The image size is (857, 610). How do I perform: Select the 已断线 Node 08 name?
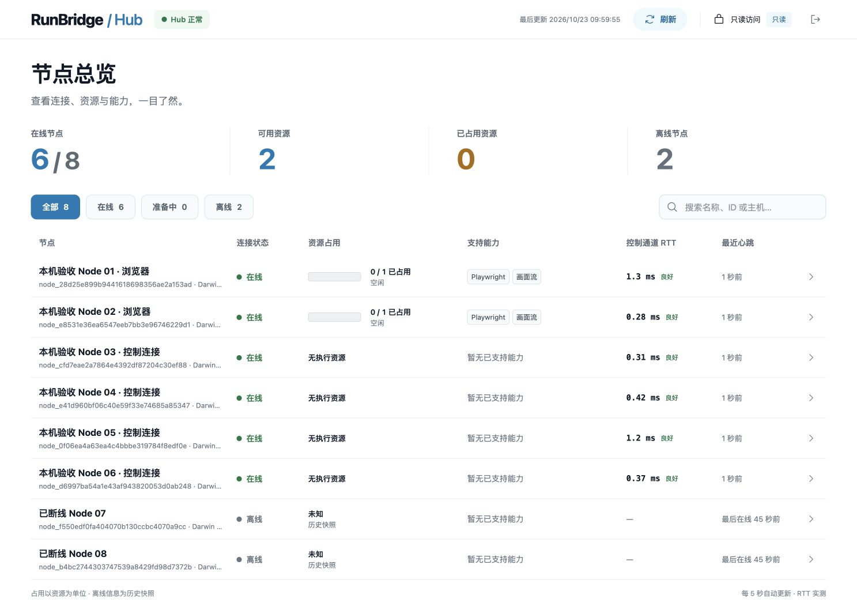[x=73, y=554]
